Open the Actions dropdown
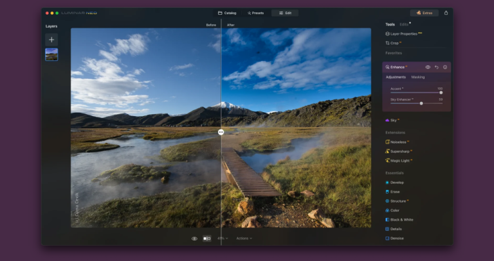Image resolution: width=494 pixels, height=261 pixels. (x=244, y=239)
